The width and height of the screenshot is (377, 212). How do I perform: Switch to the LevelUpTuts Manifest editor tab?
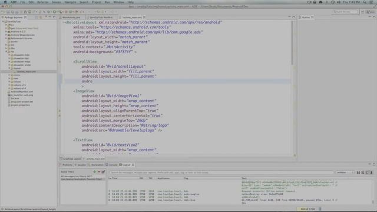(101, 18)
